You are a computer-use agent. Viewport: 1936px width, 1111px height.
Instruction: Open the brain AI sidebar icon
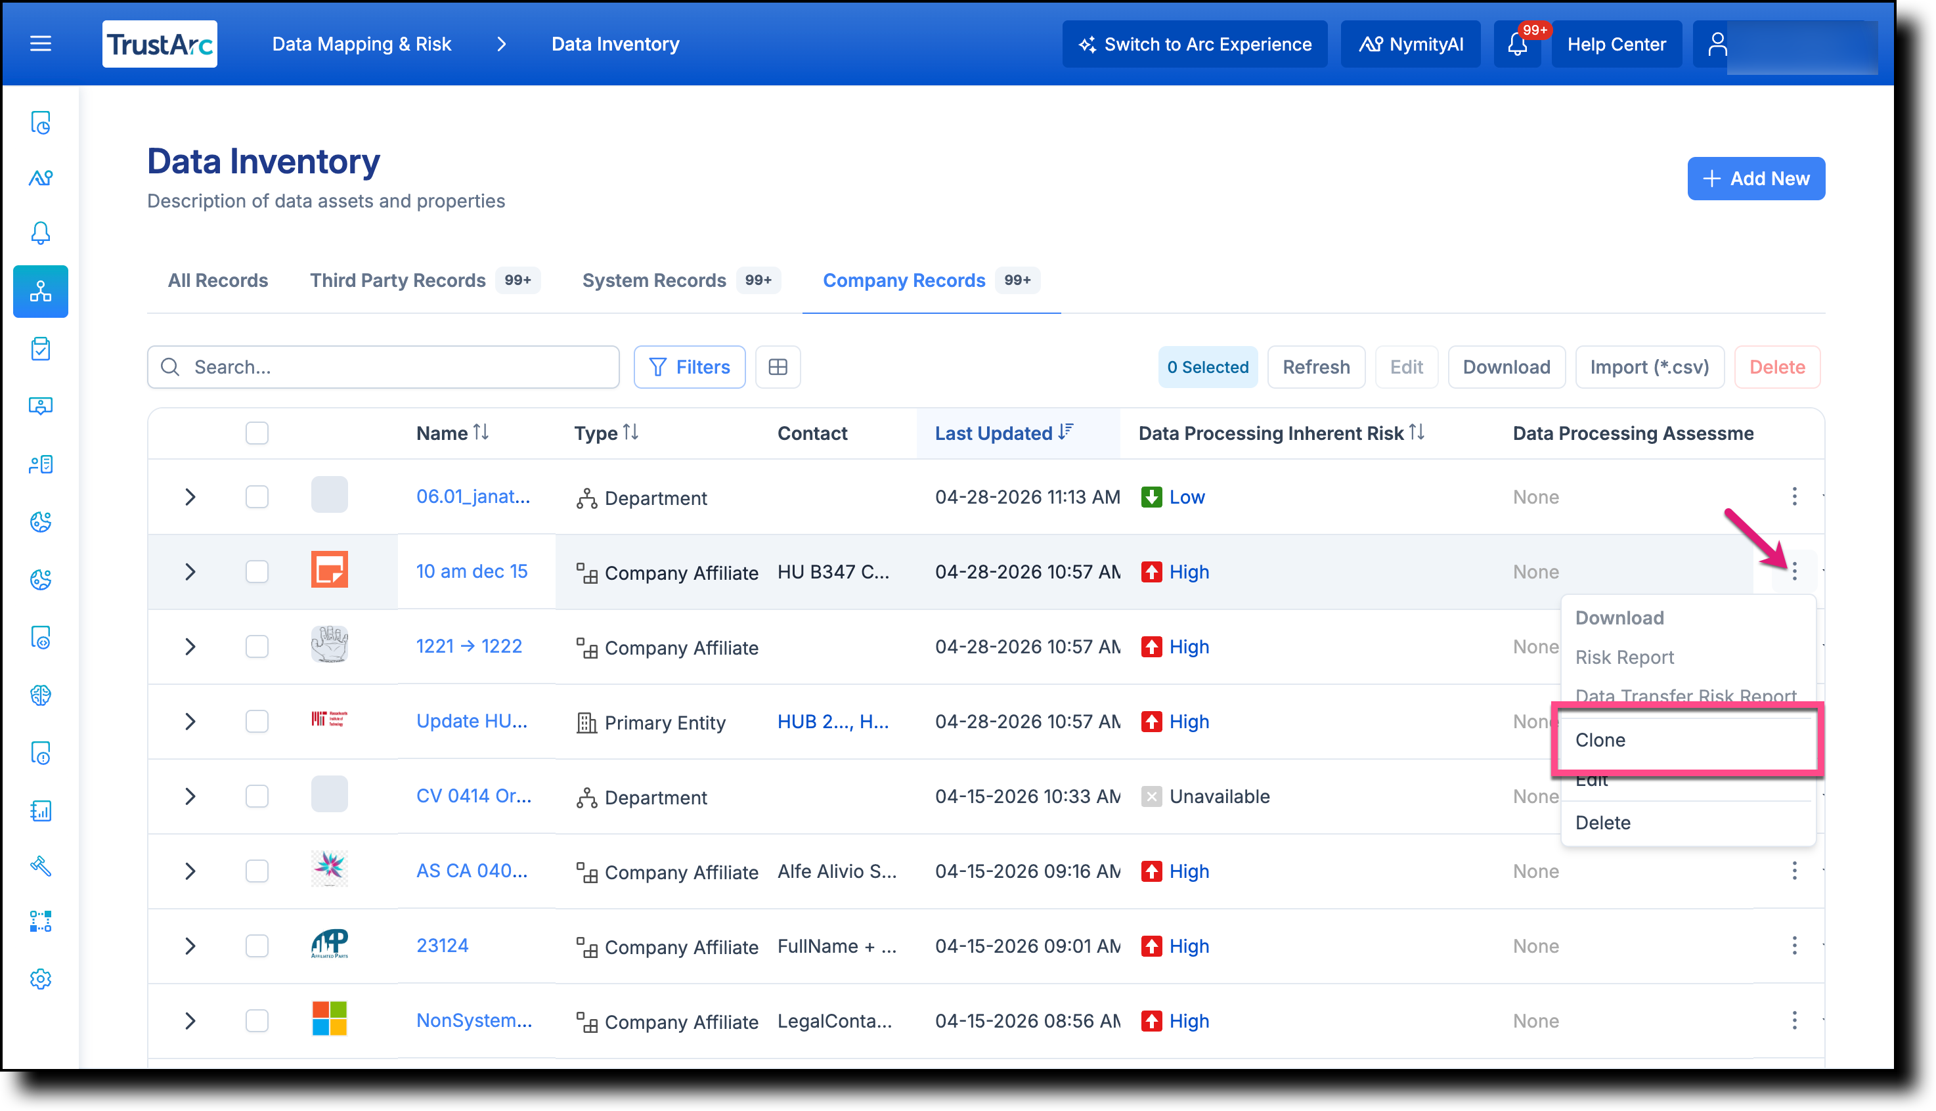(x=41, y=695)
